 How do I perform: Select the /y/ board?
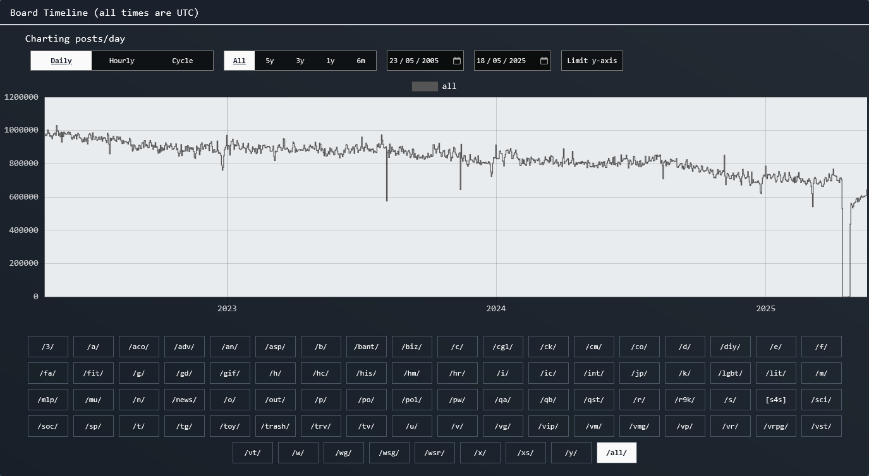click(x=571, y=453)
